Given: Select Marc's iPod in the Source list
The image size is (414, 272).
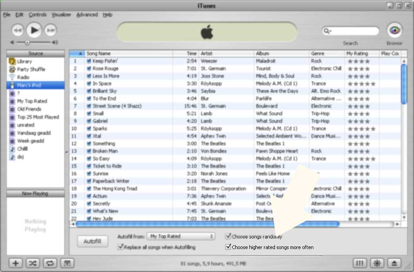Looking at the screenshot, I should (35, 85).
